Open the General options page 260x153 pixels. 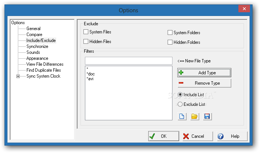pos(33,29)
